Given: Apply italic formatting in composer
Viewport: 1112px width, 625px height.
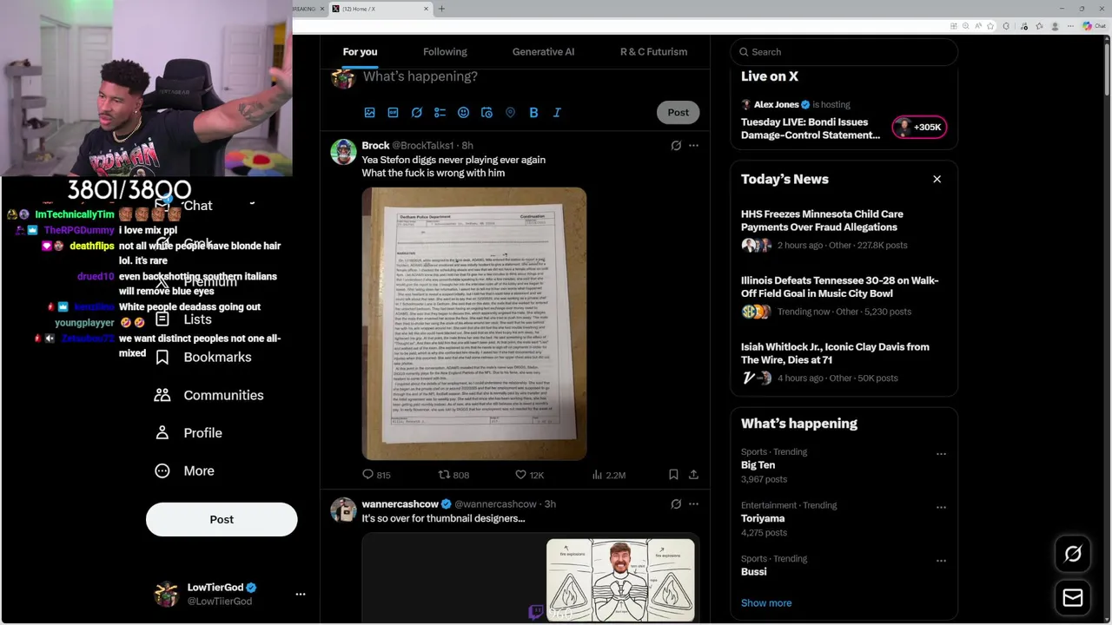Looking at the screenshot, I should [557, 112].
